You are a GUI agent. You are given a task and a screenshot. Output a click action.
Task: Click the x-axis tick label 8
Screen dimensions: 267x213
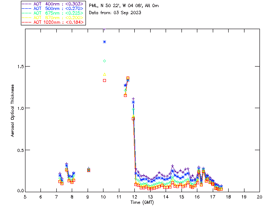coord(72,197)
